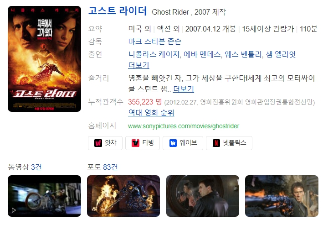Open actress 에바 멘데스 link
The height and width of the screenshot is (225, 328).
click(x=202, y=54)
